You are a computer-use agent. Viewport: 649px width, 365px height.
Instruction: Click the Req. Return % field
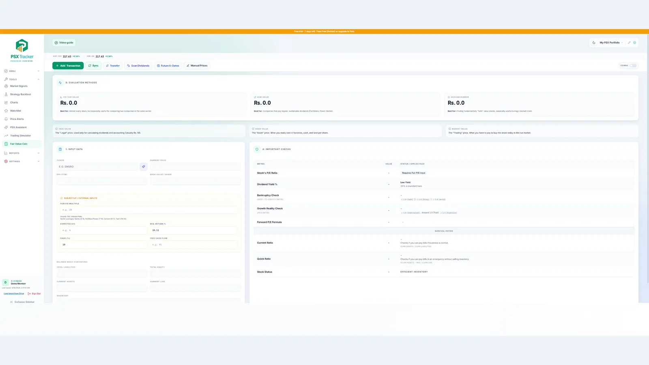pos(194,230)
